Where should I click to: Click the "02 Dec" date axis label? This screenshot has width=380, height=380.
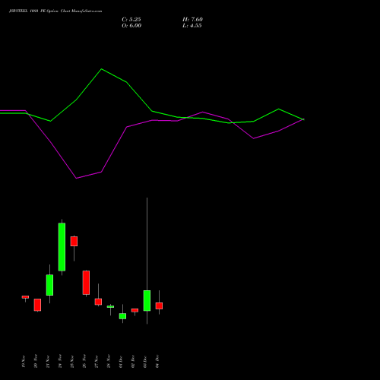(x=133, y=362)
